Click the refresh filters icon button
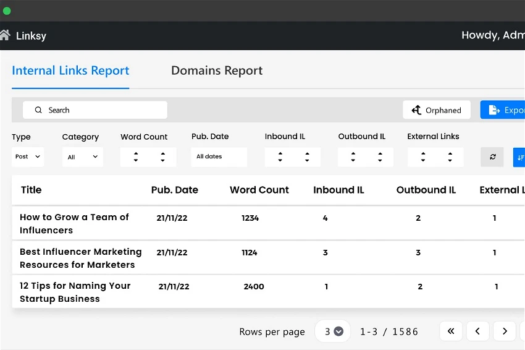 pyautogui.click(x=492, y=157)
